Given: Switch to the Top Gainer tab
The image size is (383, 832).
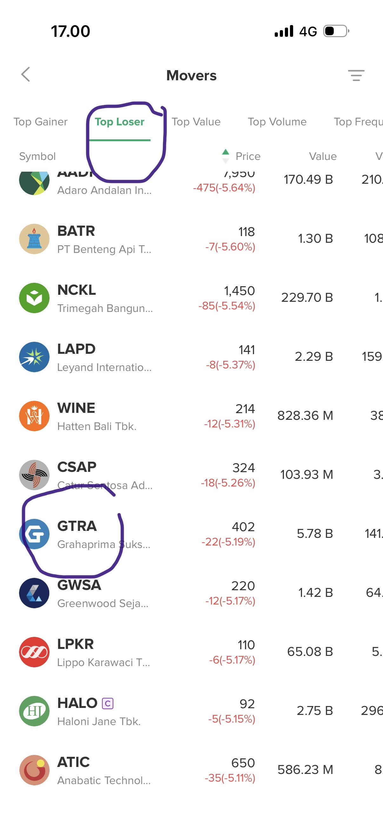Looking at the screenshot, I should point(40,122).
